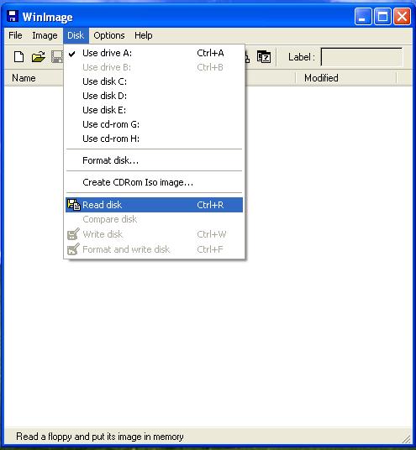Click the New image toolbar icon
Image resolution: width=416 pixels, height=450 pixels.
coord(19,56)
